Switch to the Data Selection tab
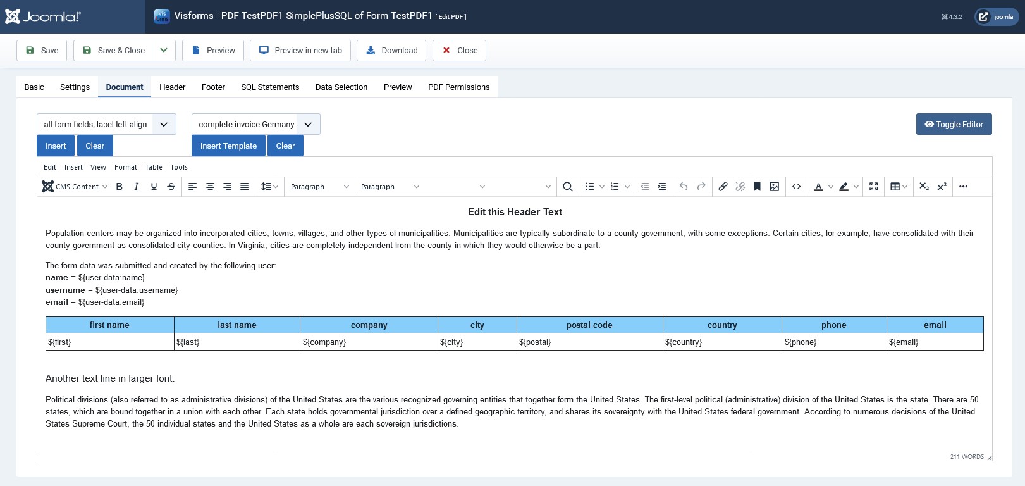This screenshot has height=486, width=1025. point(341,87)
